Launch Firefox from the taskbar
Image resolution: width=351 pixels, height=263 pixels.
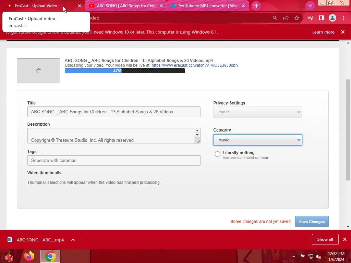(29, 256)
